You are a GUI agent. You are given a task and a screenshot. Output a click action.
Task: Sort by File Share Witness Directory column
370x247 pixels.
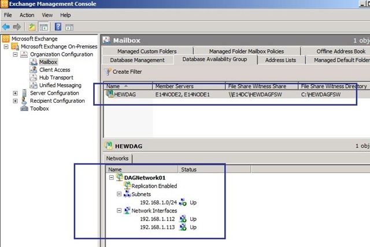334,86
